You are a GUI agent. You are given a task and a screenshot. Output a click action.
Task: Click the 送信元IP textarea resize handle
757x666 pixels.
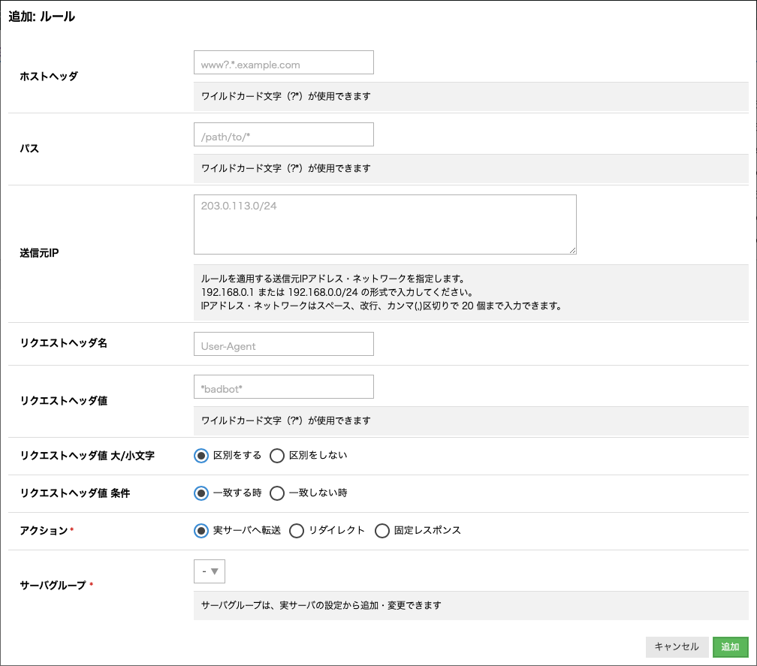point(573,250)
